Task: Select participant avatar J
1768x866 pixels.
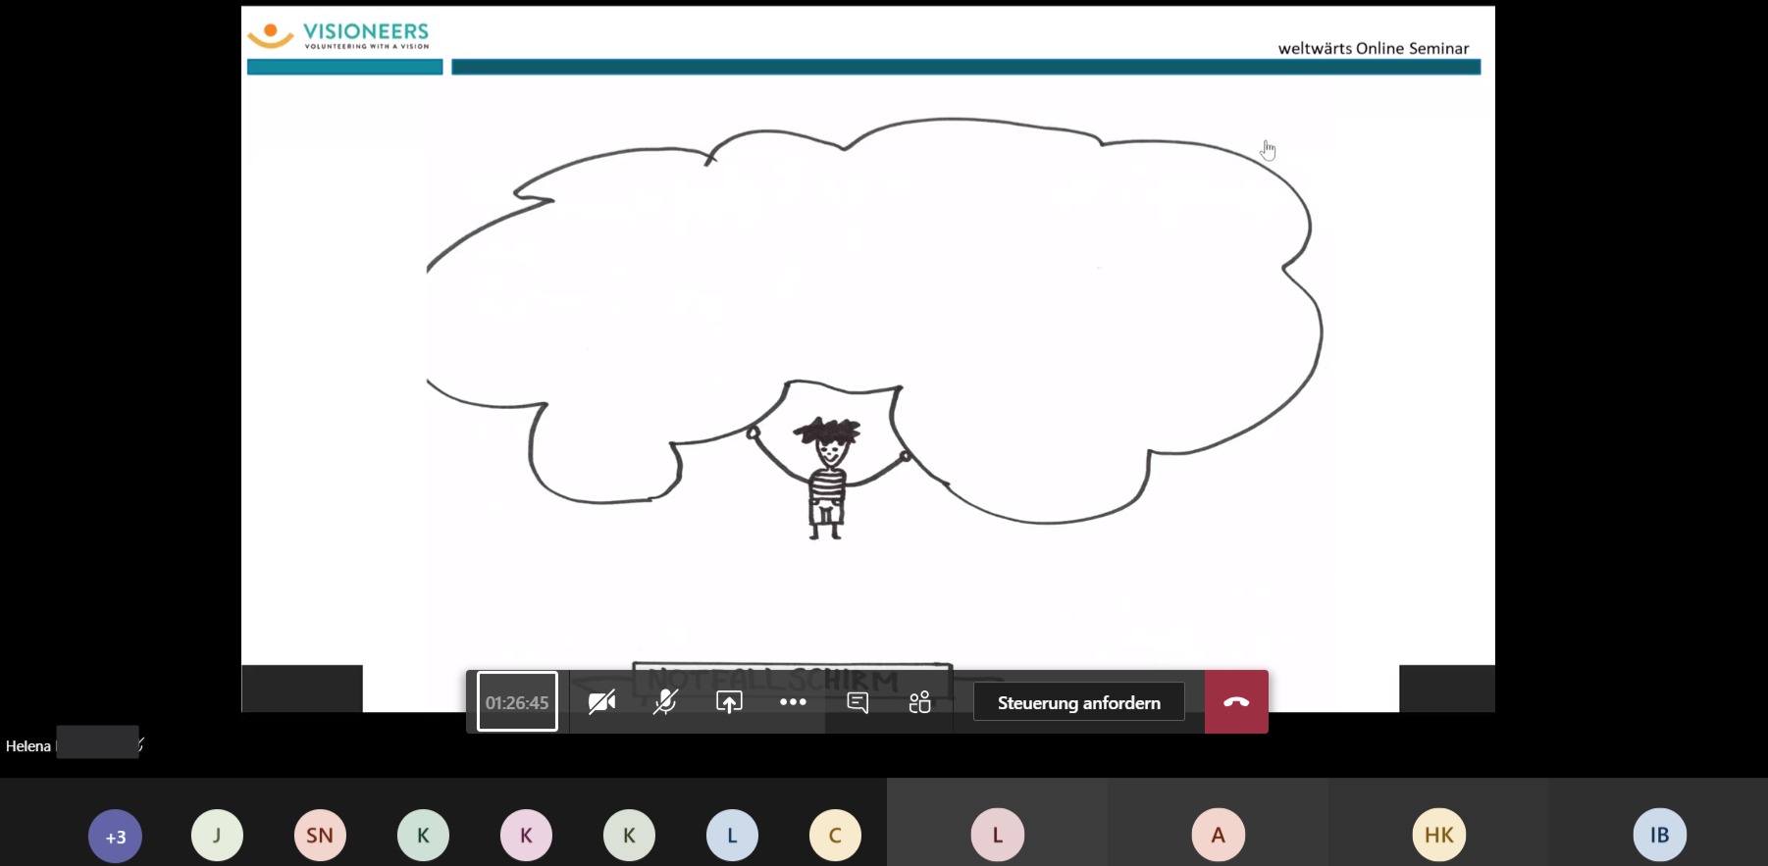Action: tap(217, 836)
